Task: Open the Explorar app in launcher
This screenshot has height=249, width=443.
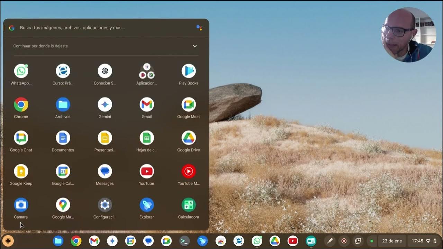Action: tap(147, 205)
